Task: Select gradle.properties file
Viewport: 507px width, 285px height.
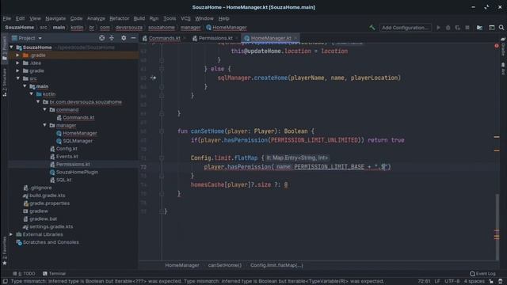Action: [x=49, y=203]
